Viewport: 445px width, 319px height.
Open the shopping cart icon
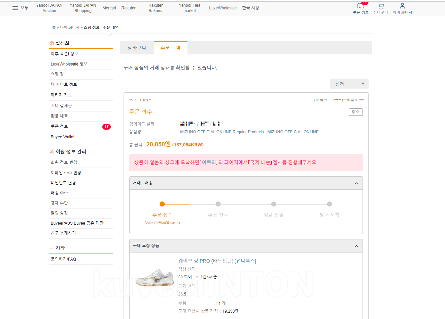(x=381, y=6)
